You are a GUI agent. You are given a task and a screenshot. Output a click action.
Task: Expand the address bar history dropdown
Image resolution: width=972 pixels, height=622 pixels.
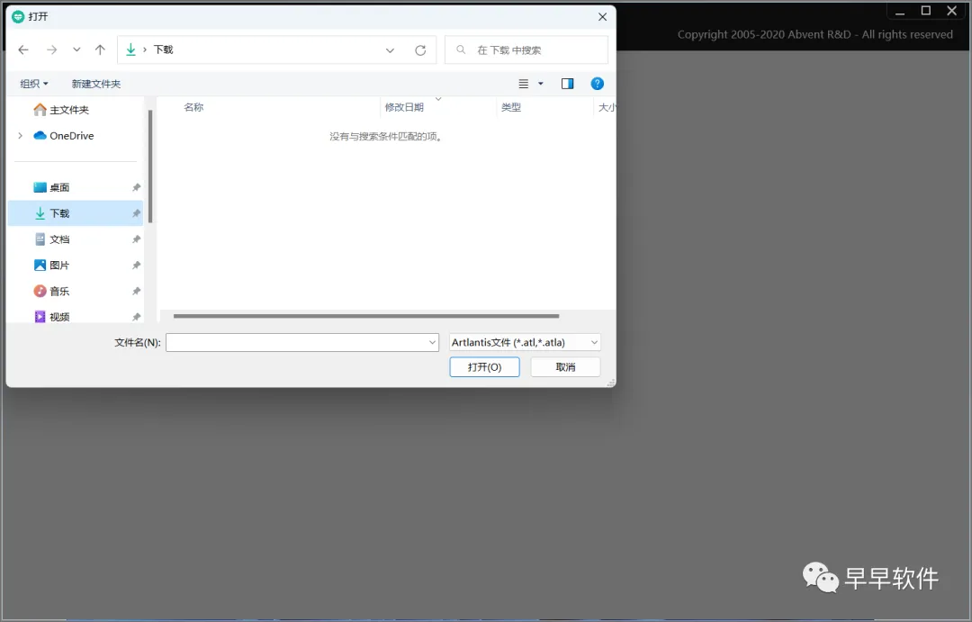point(390,50)
